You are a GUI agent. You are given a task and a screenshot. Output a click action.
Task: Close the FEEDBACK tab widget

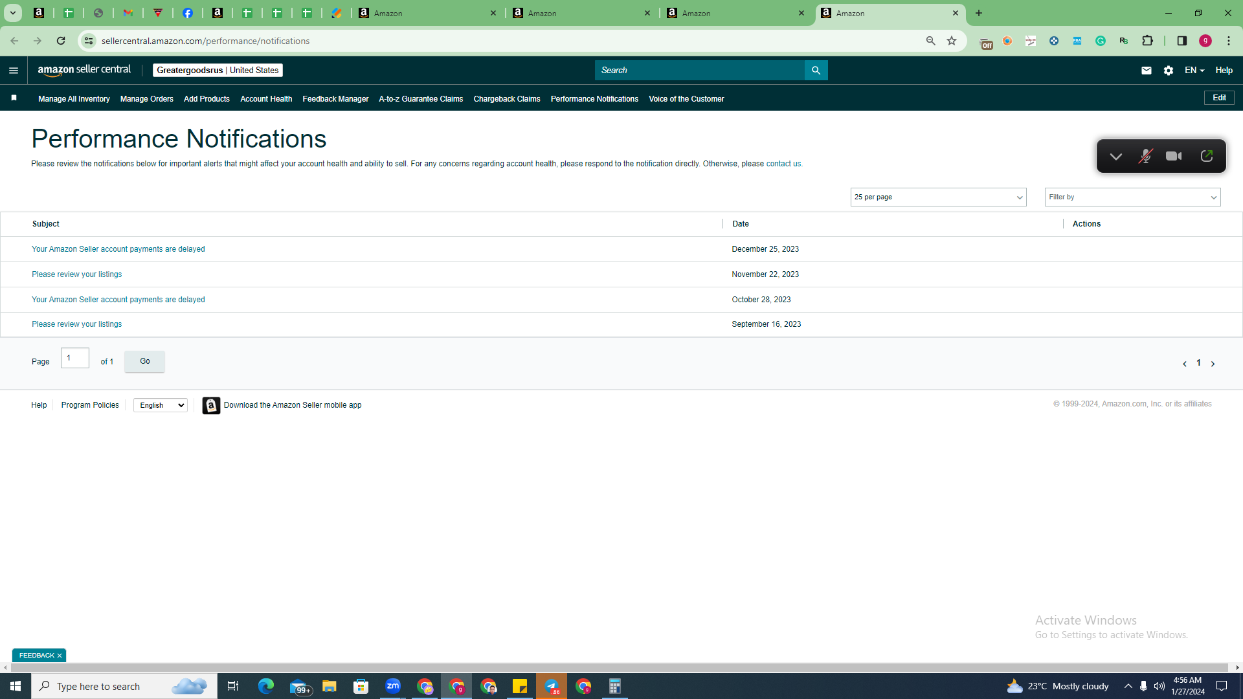pos(60,656)
